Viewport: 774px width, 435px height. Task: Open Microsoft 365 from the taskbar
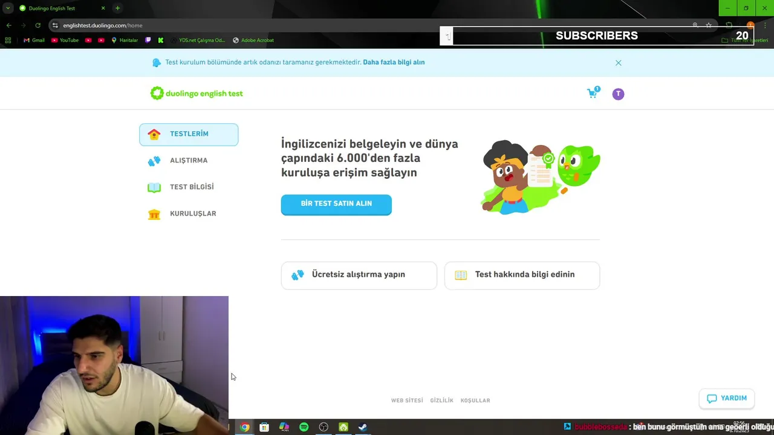[284, 427]
